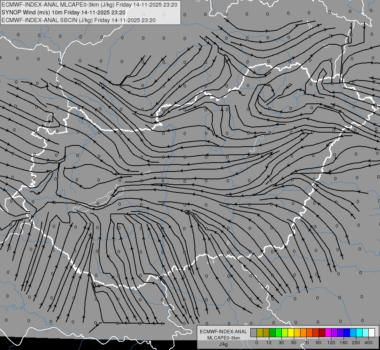The height and width of the screenshot is (350, 380).
Task: Click the white legend swatch at scale end
Action: pyautogui.click(x=371, y=332)
